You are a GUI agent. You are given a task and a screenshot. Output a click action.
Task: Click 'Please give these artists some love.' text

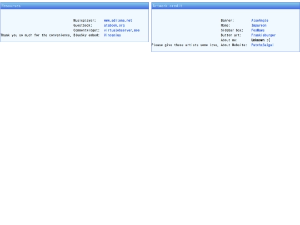pyautogui.click(x=185, y=45)
